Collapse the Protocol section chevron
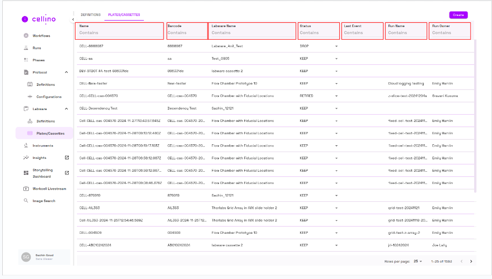492x279 pixels. click(66, 72)
